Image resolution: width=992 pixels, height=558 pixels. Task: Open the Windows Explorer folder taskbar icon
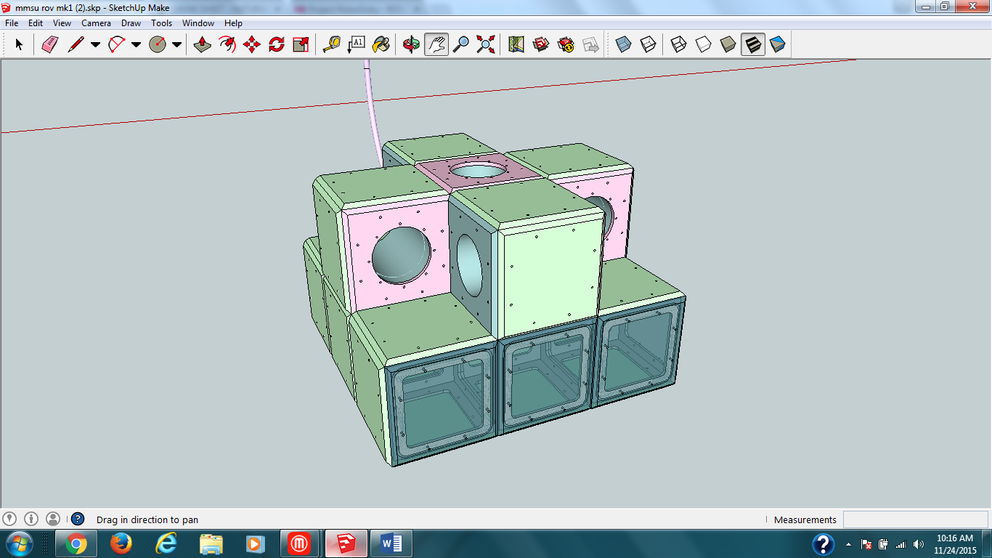coord(211,543)
